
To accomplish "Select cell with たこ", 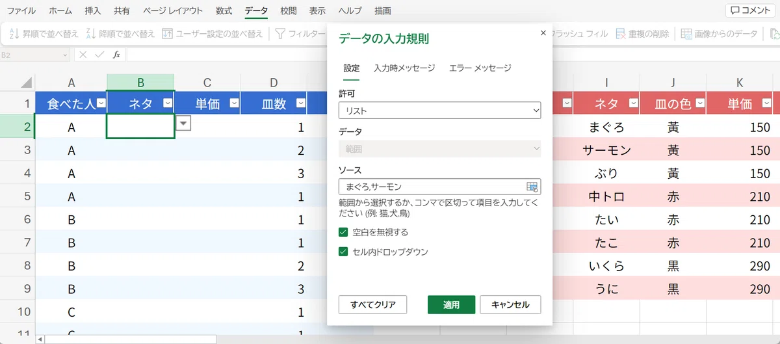I will 606,243.
